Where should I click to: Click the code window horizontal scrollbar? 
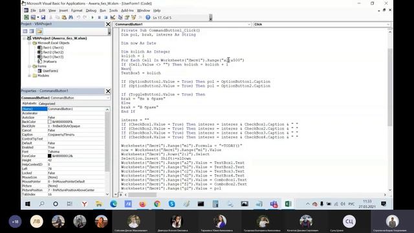coord(142,195)
